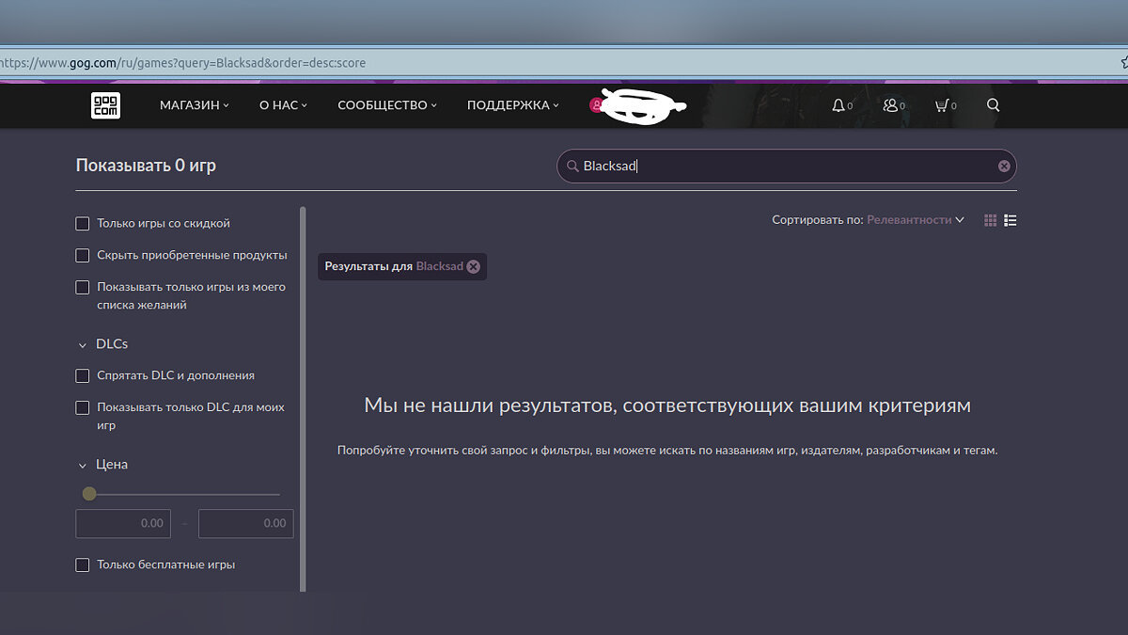The height and width of the screenshot is (635, 1128).
Task: Collapse the "Цена" filter section
Action: coord(83,466)
